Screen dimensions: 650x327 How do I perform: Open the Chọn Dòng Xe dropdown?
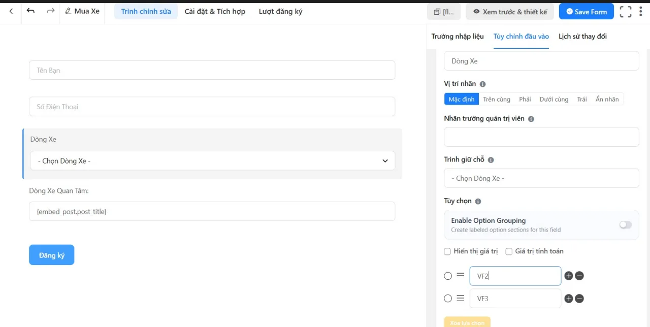(212, 160)
